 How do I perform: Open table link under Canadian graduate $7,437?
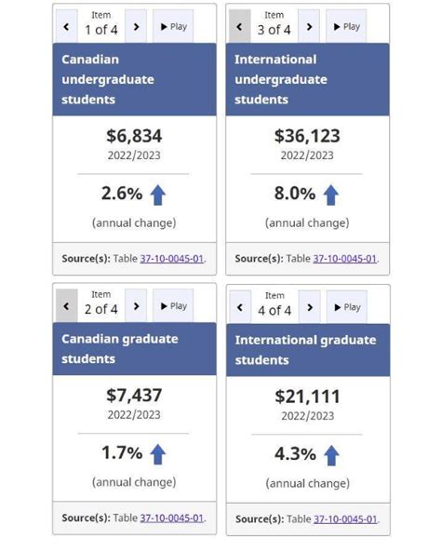coord(172,518)
